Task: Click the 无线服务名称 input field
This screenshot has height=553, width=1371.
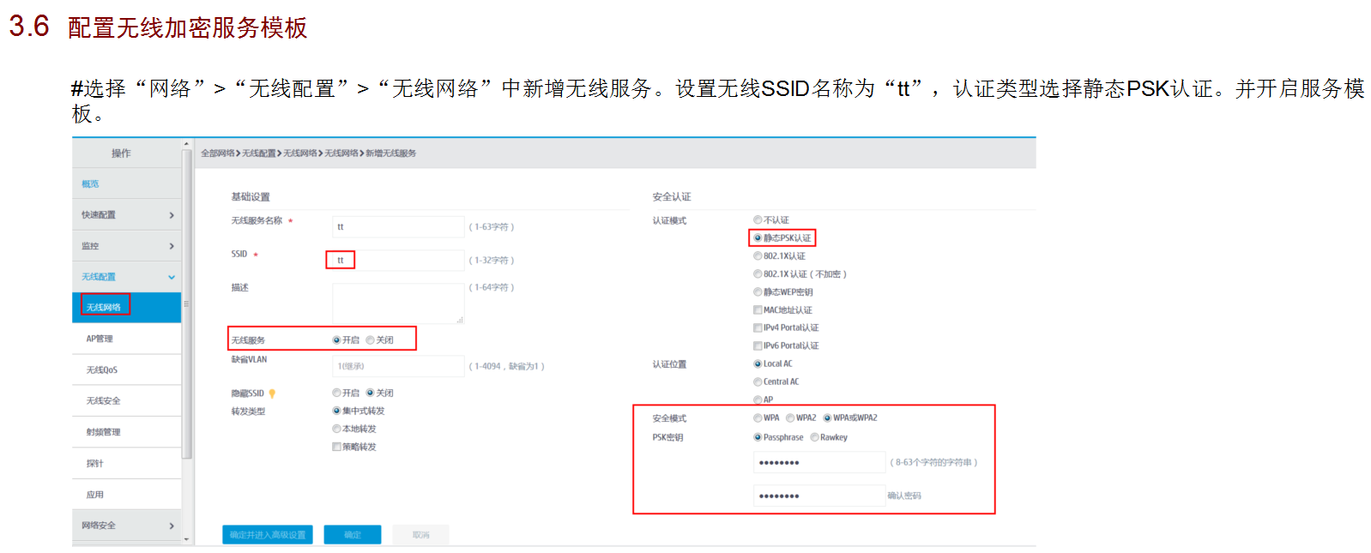Action: tap(398, 227)
